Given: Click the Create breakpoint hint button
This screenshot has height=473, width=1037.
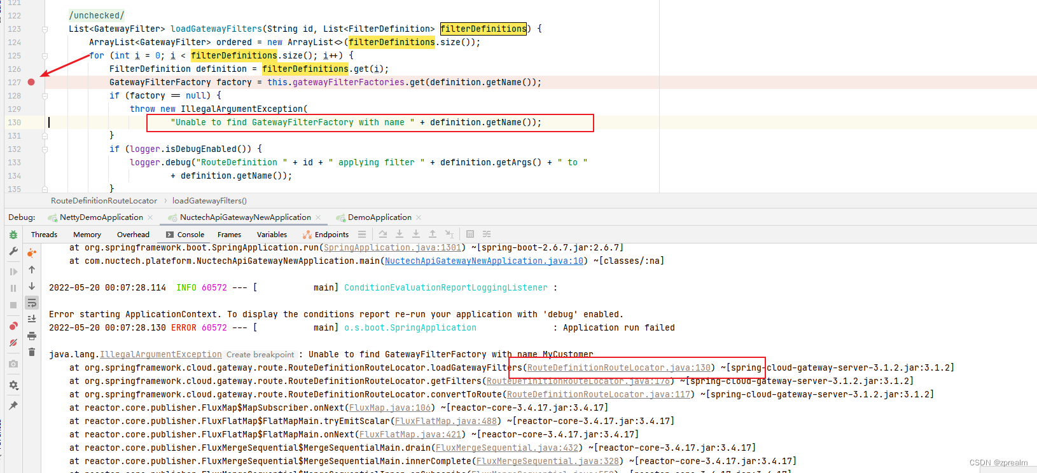Looking at the screenshot, I should (x=260, y=355).
